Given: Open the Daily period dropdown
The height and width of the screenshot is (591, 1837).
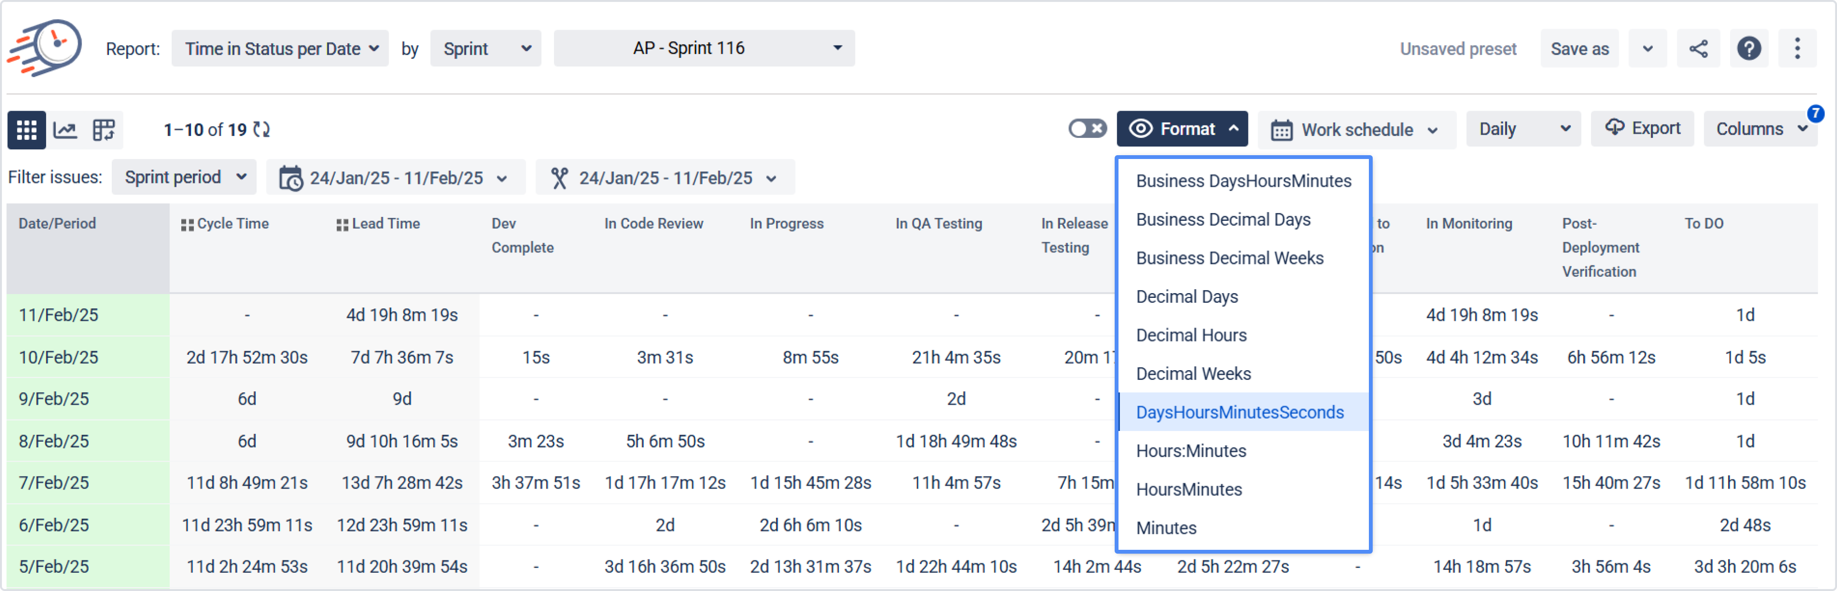Looking at the screenshot, I should (1523, 129).
